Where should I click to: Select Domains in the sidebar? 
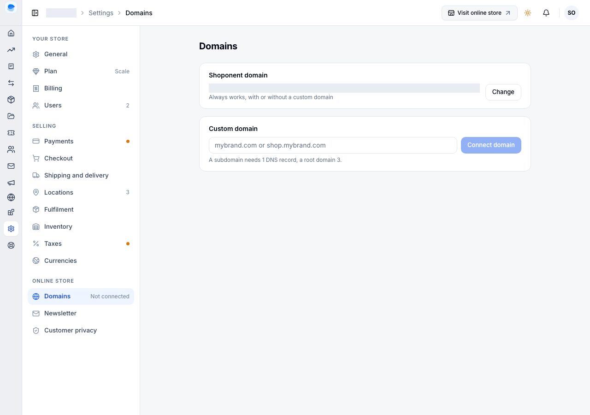(81, 296)
